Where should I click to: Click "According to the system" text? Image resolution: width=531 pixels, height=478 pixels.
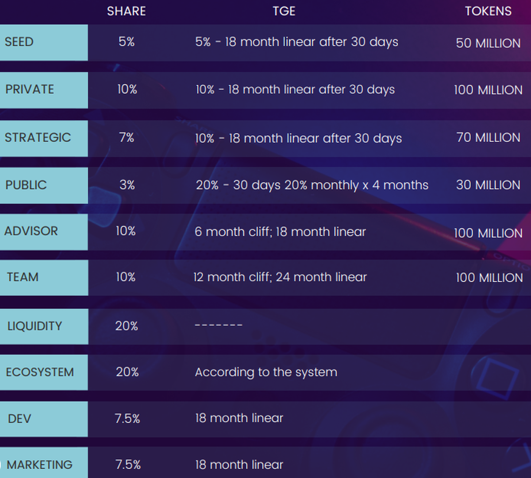(266, 372)
